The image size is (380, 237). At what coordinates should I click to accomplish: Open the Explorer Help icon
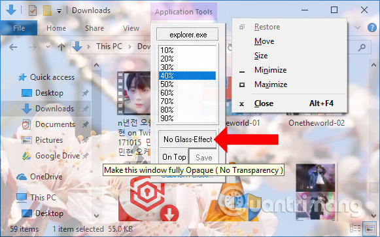point(372,27)
